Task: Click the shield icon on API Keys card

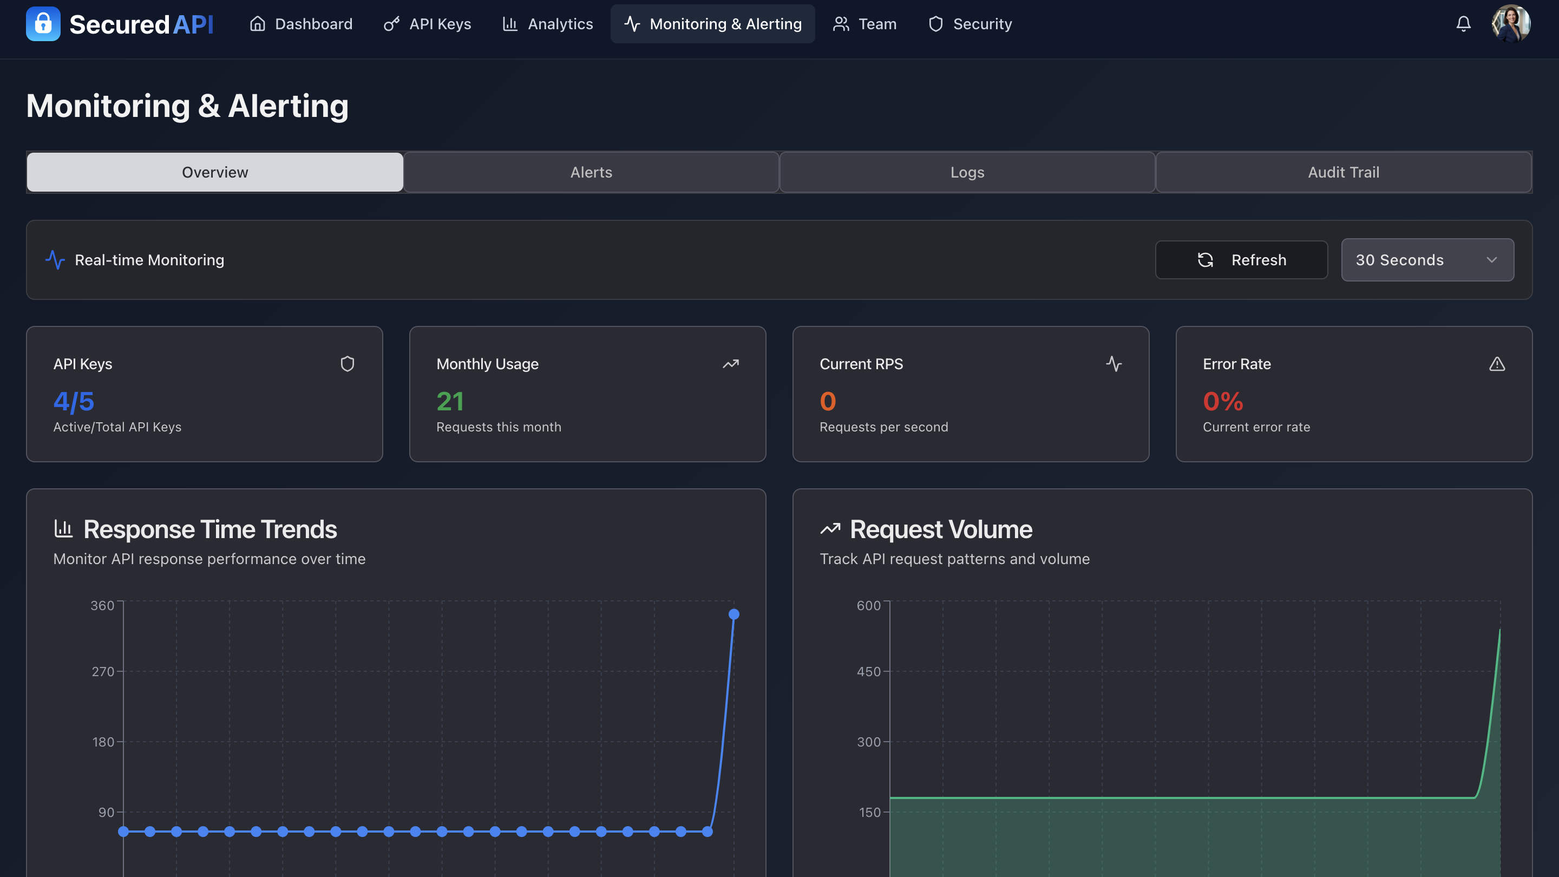Action: (x=347, y=364)
